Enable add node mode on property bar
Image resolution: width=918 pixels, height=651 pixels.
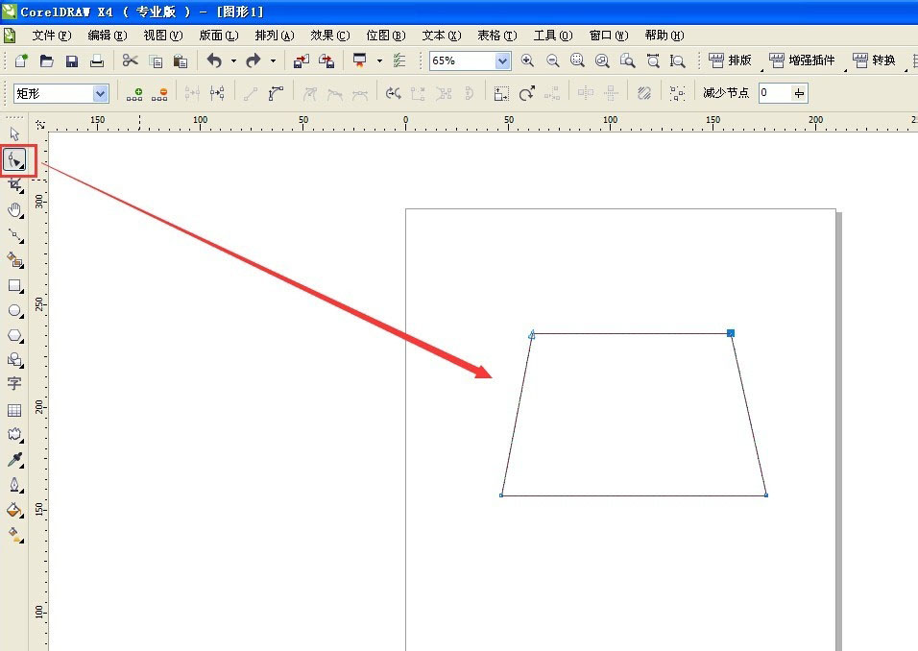pos(134,92)
